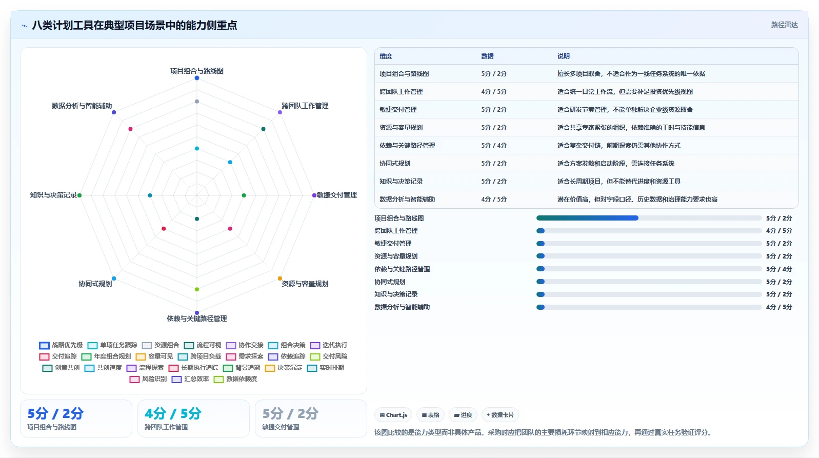
Task: Click the 数据依赖度 legend entry
Action: coord(235,379)
